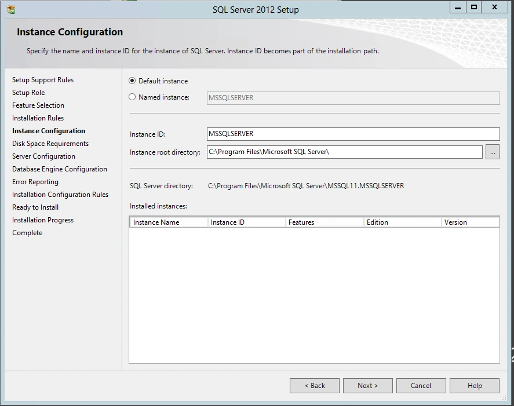Screen dimensions: 514x406
Task: Click the SQL Server directory path text
Action: [306, 186]
